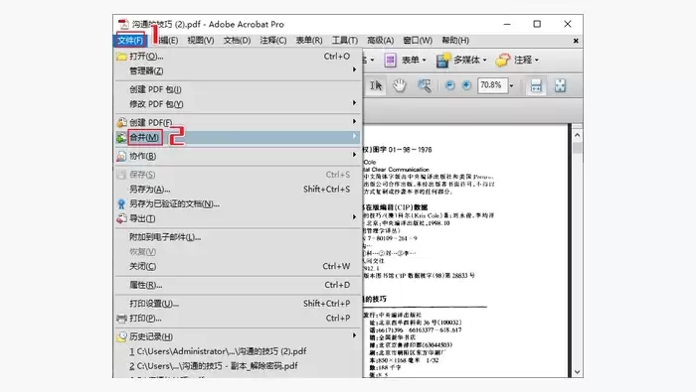
Task: Click the Forms toolbar icon
Action: pos(390,60)
